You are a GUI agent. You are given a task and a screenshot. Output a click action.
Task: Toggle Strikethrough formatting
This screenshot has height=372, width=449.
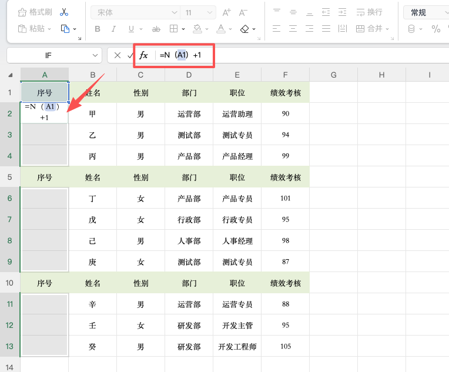pos(156,29)
